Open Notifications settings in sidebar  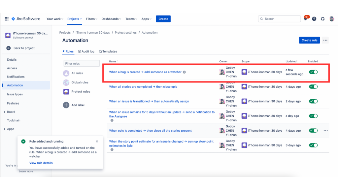(16, 77)
